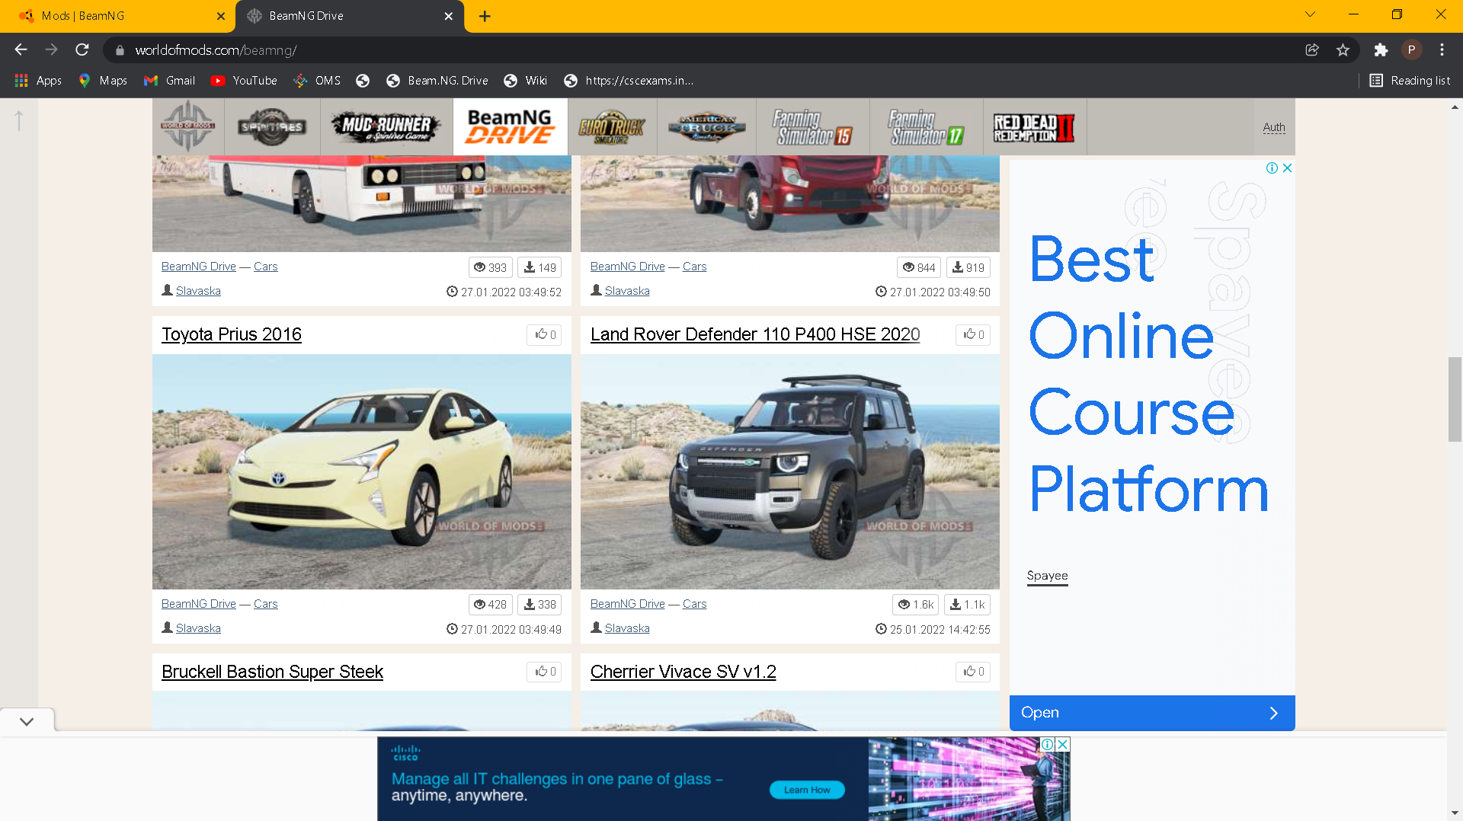Click the 149 downloads counter on bus mod
Screen dimensions: 1463x821
point(539,267)
